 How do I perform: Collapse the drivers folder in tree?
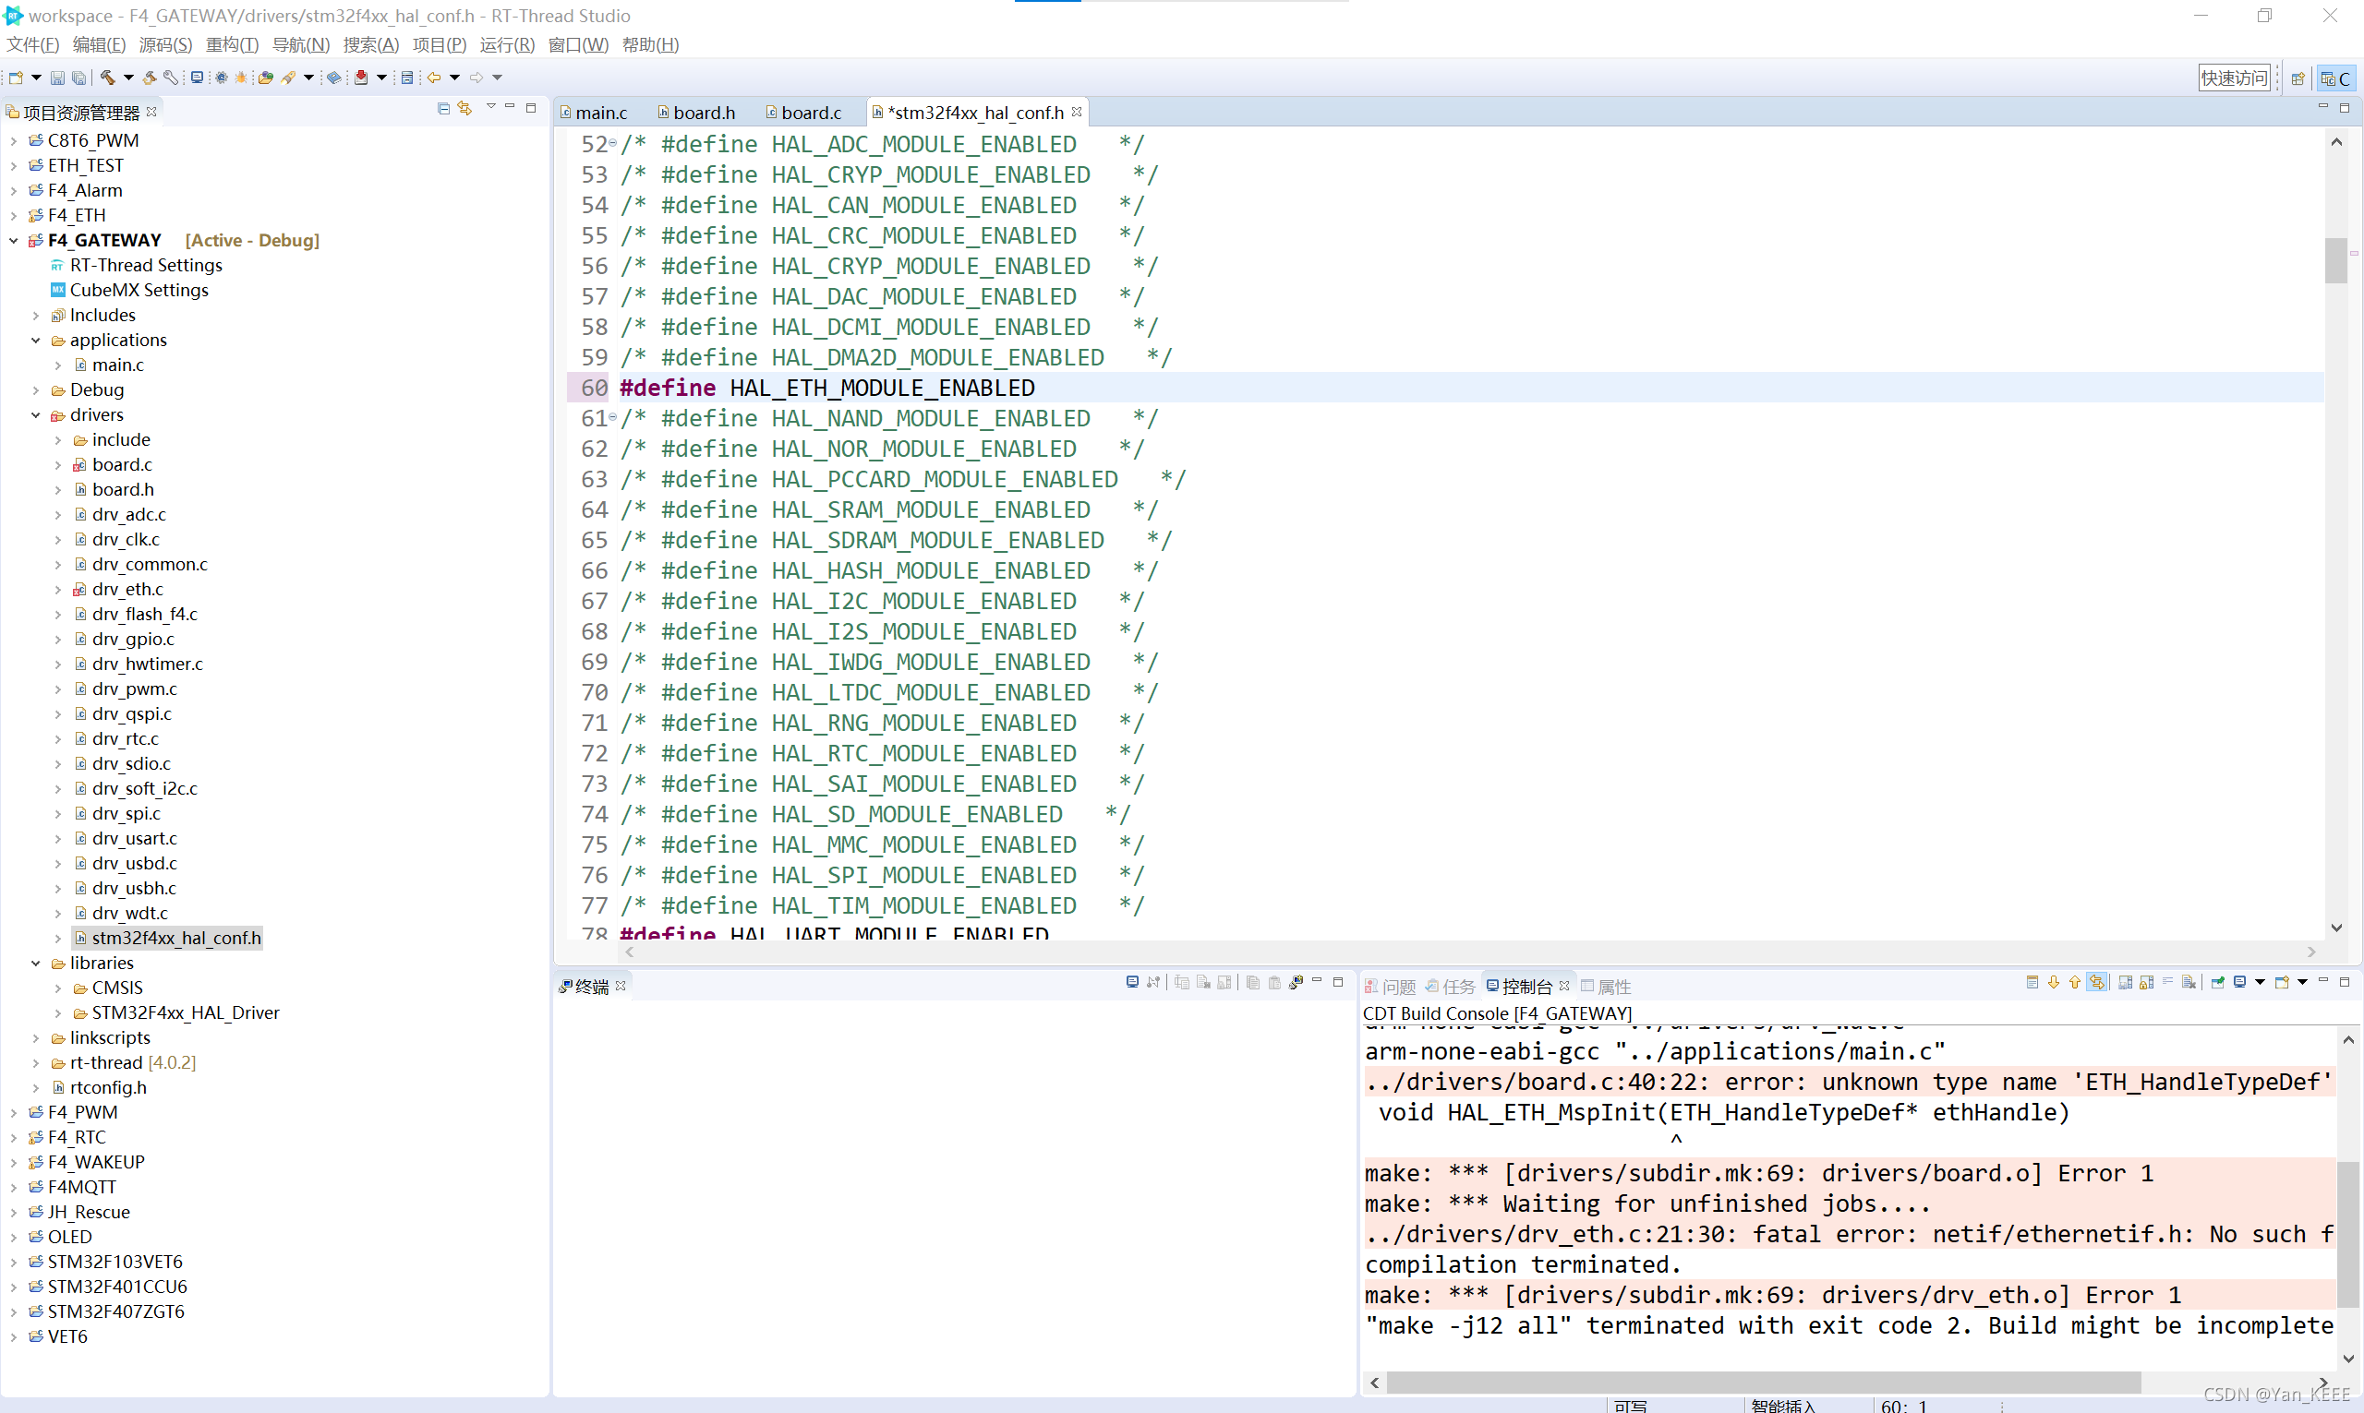coord(36,415)
